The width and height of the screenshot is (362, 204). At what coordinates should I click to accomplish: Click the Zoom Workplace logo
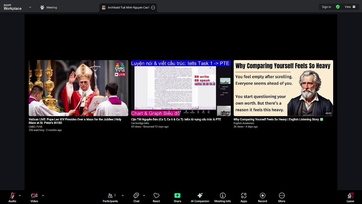[x=12, y=7]
